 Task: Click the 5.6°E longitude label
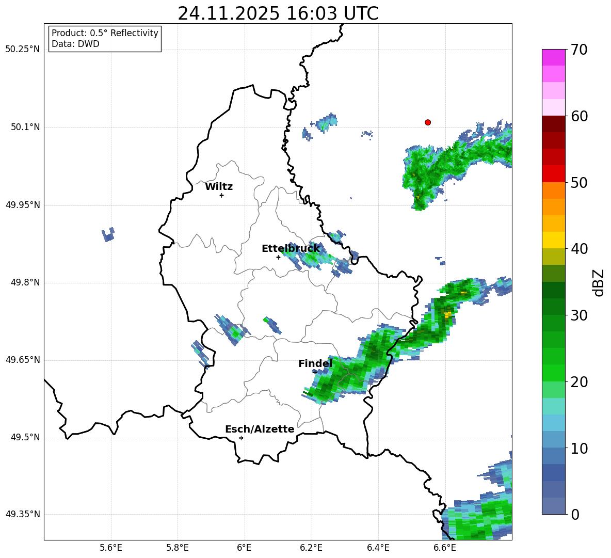[x=111, y=548]
